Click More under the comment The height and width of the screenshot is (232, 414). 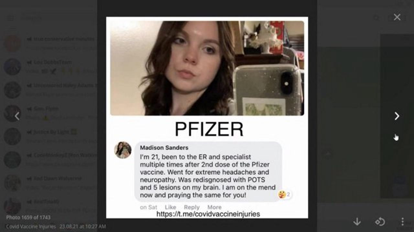point(214,207)
